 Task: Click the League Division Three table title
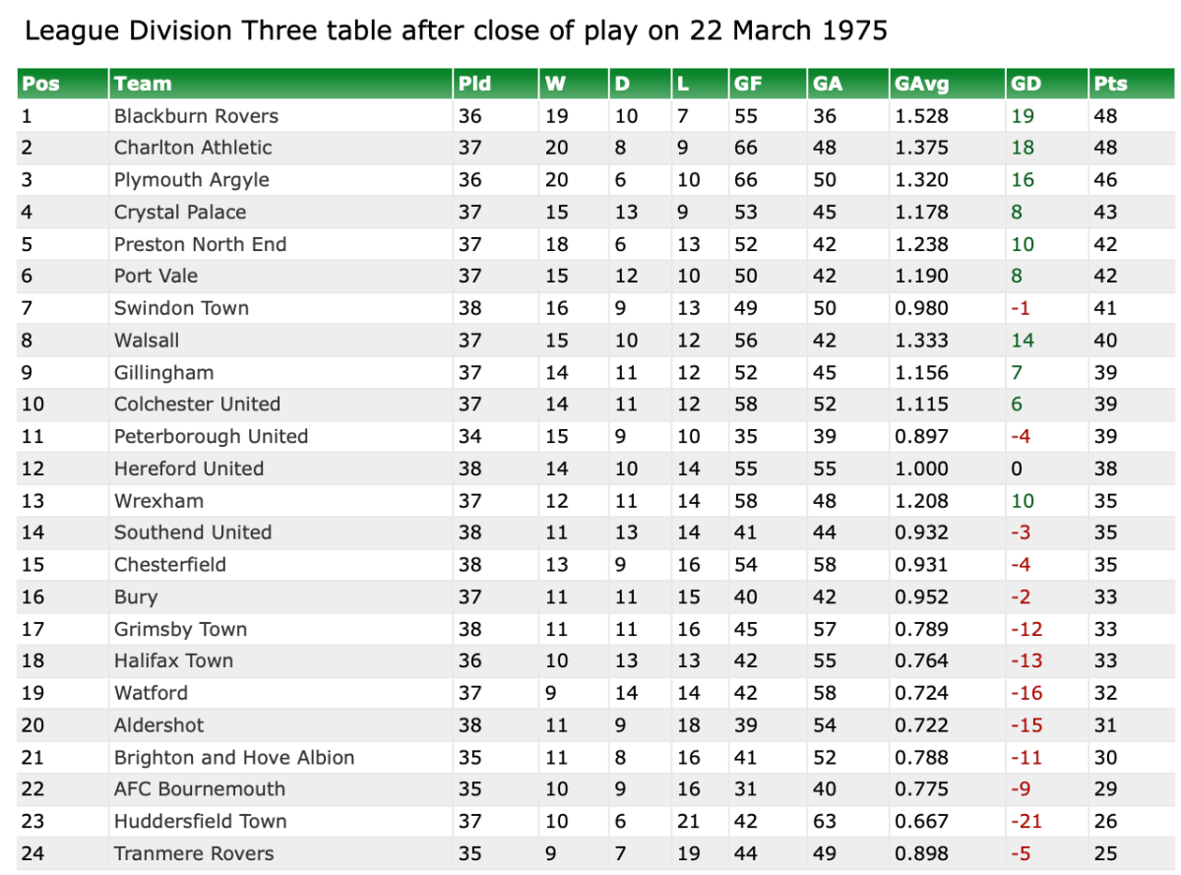click(x=456, y=31)
